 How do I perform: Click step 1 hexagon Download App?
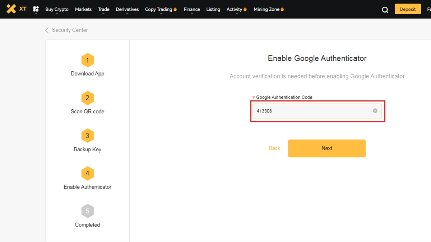pyautogui.click(x=87, y=61)
